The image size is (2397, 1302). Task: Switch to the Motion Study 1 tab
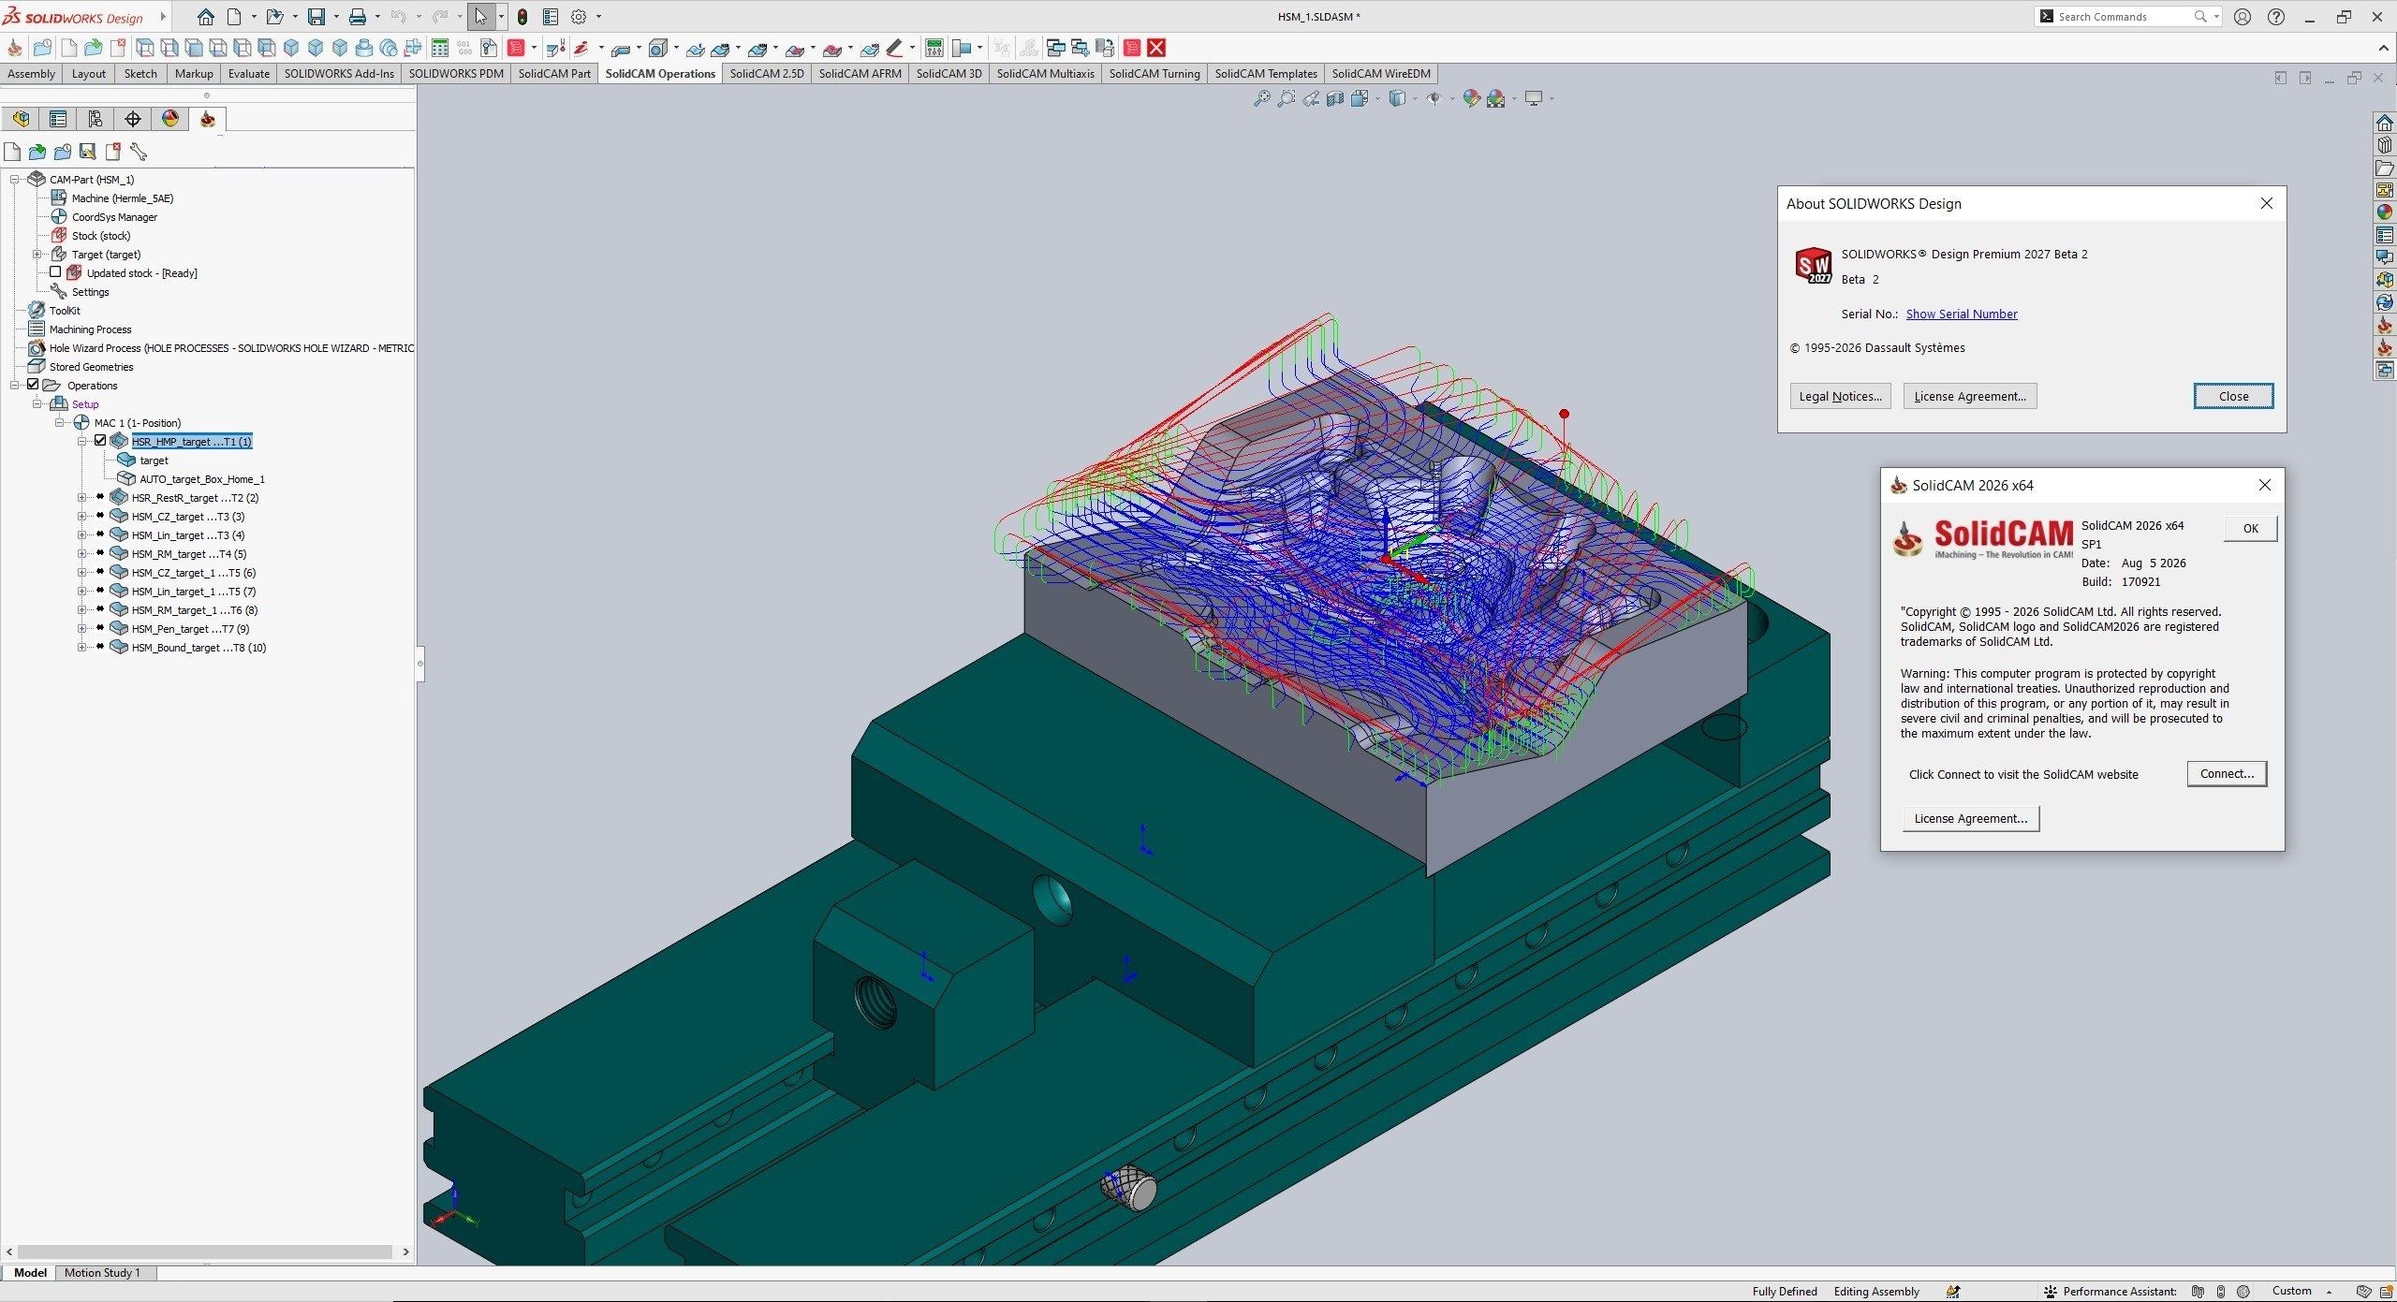[x=102, y=1273]
